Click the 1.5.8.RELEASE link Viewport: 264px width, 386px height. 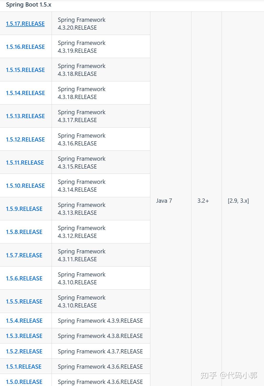(24, 232)
